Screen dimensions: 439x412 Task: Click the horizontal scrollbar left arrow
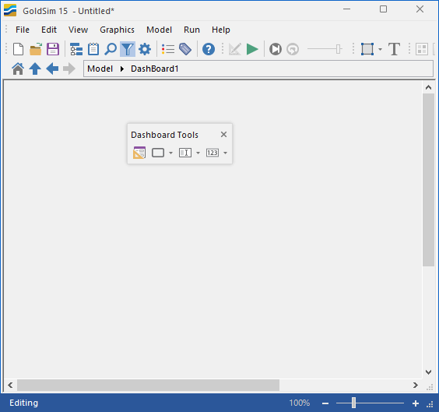pyautogui.click(x=10, y=385)
